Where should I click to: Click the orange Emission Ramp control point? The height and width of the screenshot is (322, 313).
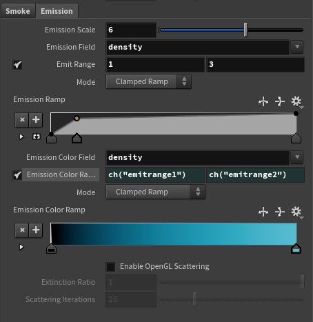(x=77, y=119)
